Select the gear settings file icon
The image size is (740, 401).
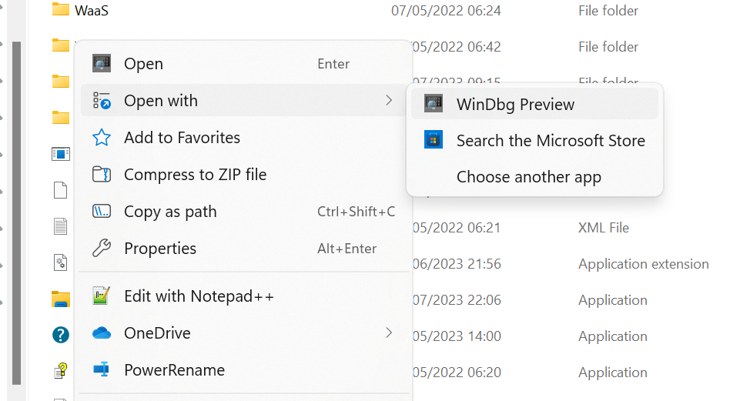60,262
